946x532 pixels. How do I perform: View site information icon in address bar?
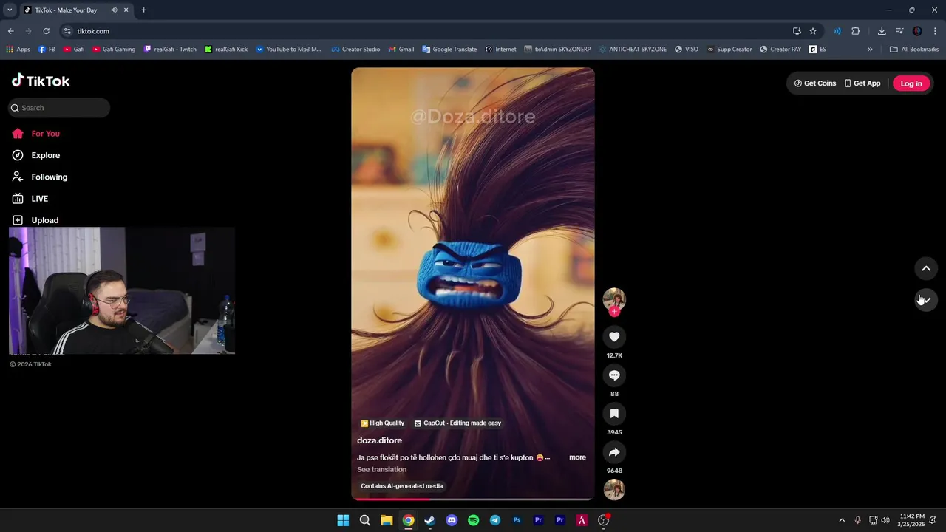[67, 31]
